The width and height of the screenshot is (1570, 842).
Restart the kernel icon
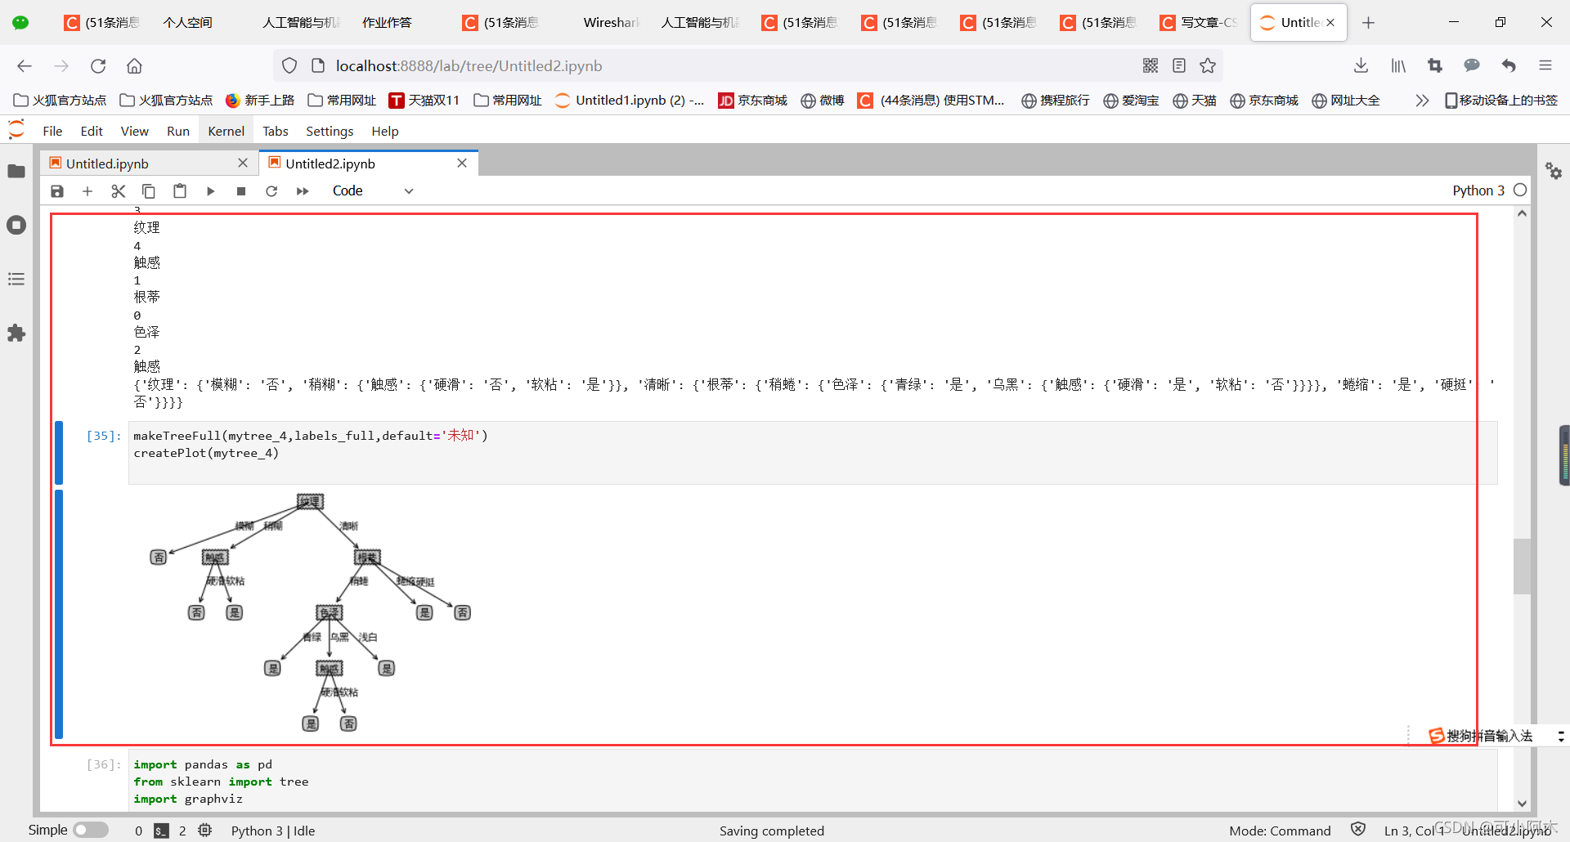click(x=271, y=191)
